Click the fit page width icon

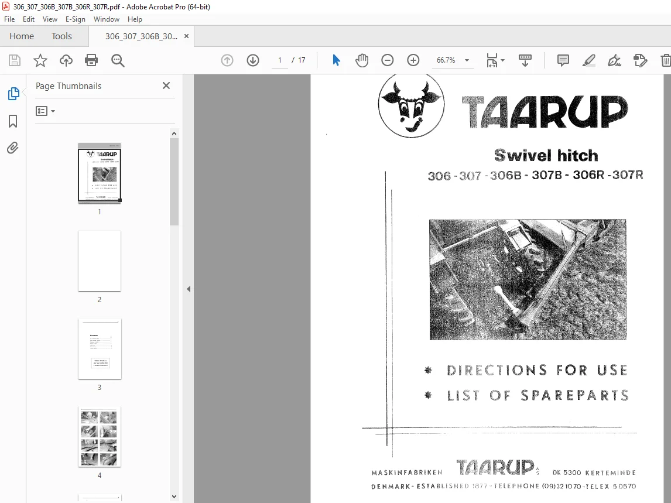coord(492,60)
